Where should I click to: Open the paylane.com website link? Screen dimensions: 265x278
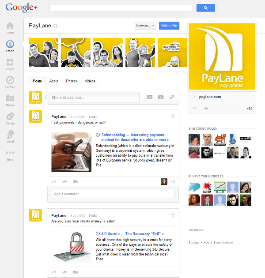pos(210,97)
